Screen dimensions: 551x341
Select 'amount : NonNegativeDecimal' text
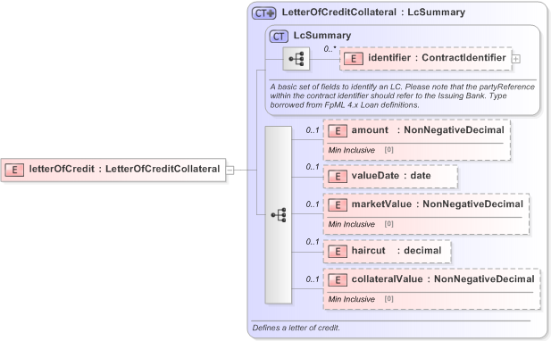pyautogui.click(x=428, y=130)
